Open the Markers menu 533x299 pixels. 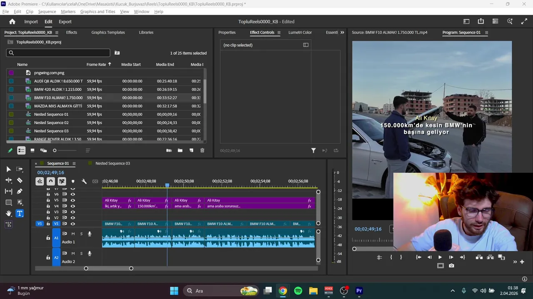click(68, 12)
